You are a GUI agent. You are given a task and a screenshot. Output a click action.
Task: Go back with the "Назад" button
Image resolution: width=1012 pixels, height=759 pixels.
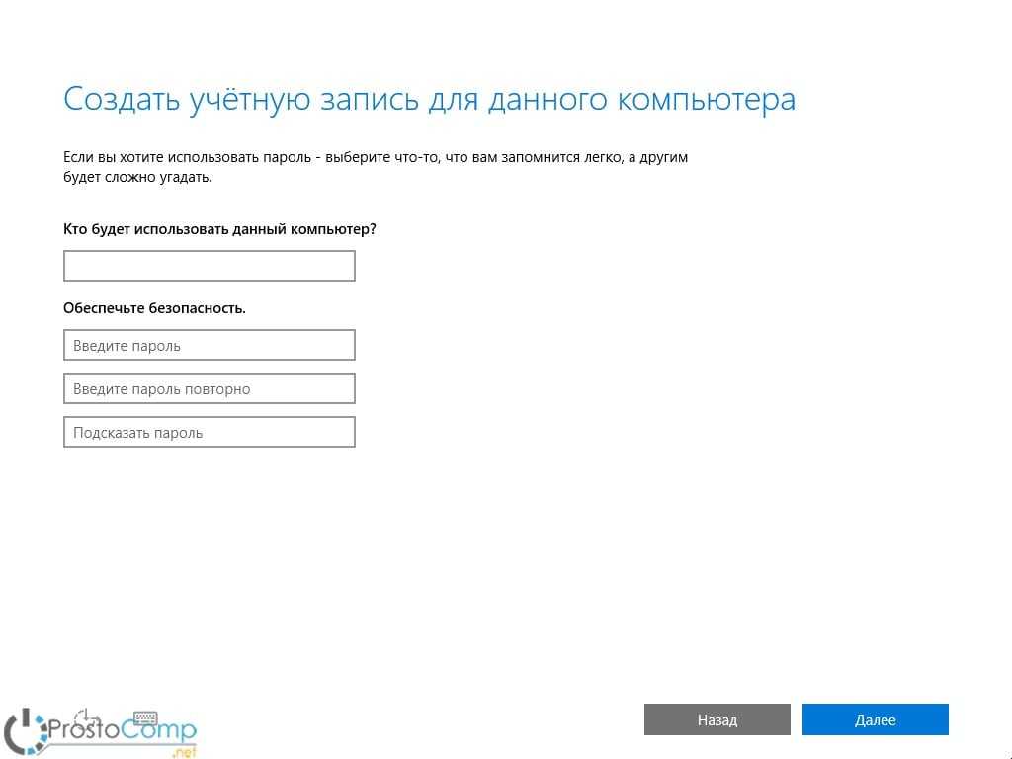point(717,719)
